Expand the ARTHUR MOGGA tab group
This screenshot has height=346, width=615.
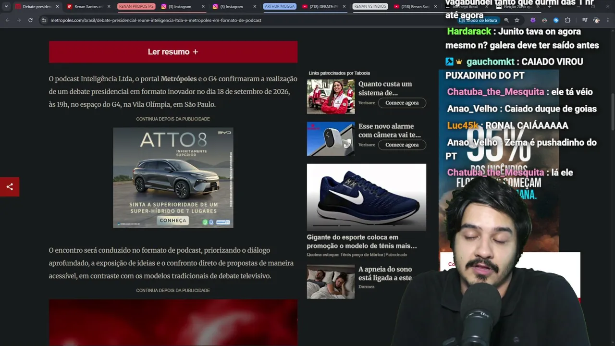tap(280, 7)
